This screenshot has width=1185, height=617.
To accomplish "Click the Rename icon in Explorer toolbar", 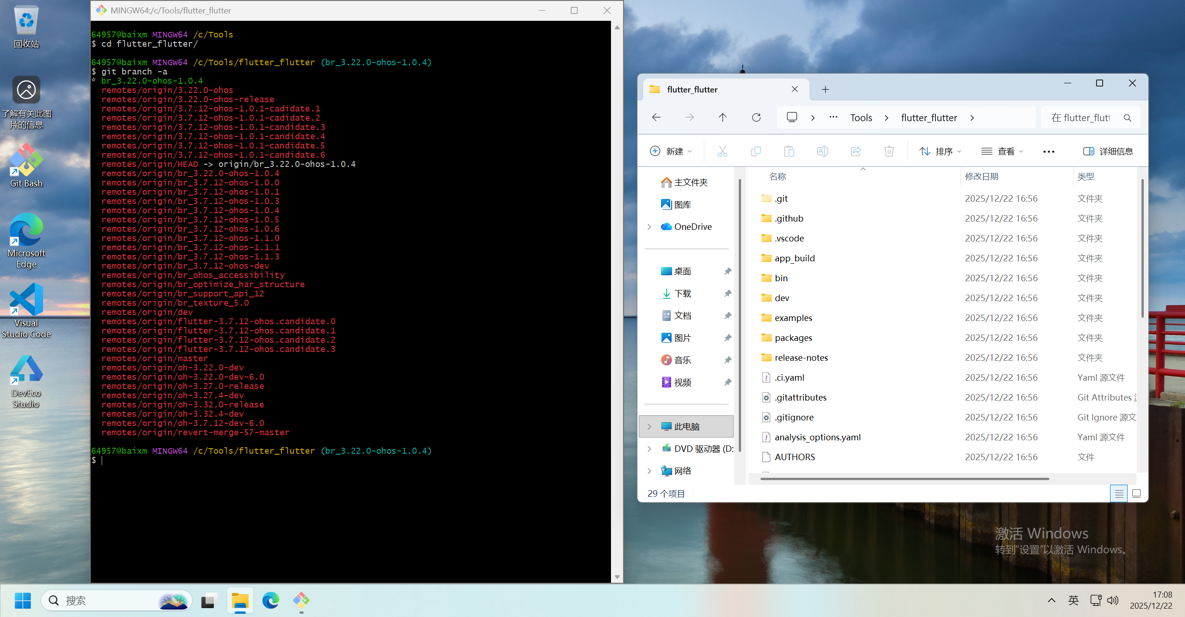I will click(822, 151).
